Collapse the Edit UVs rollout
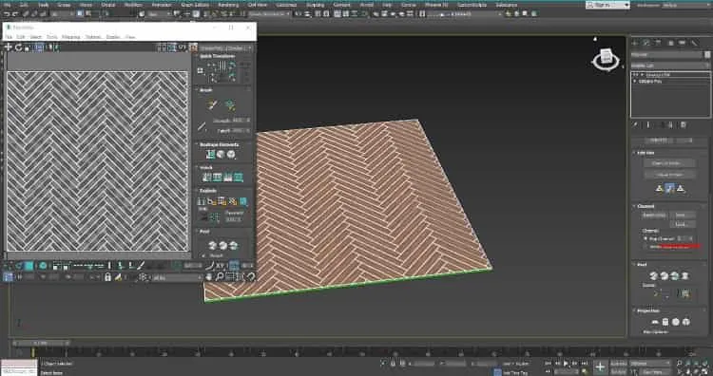Viewport: 713px width, 376px height. pyautogui.click(x=646, y=153)
